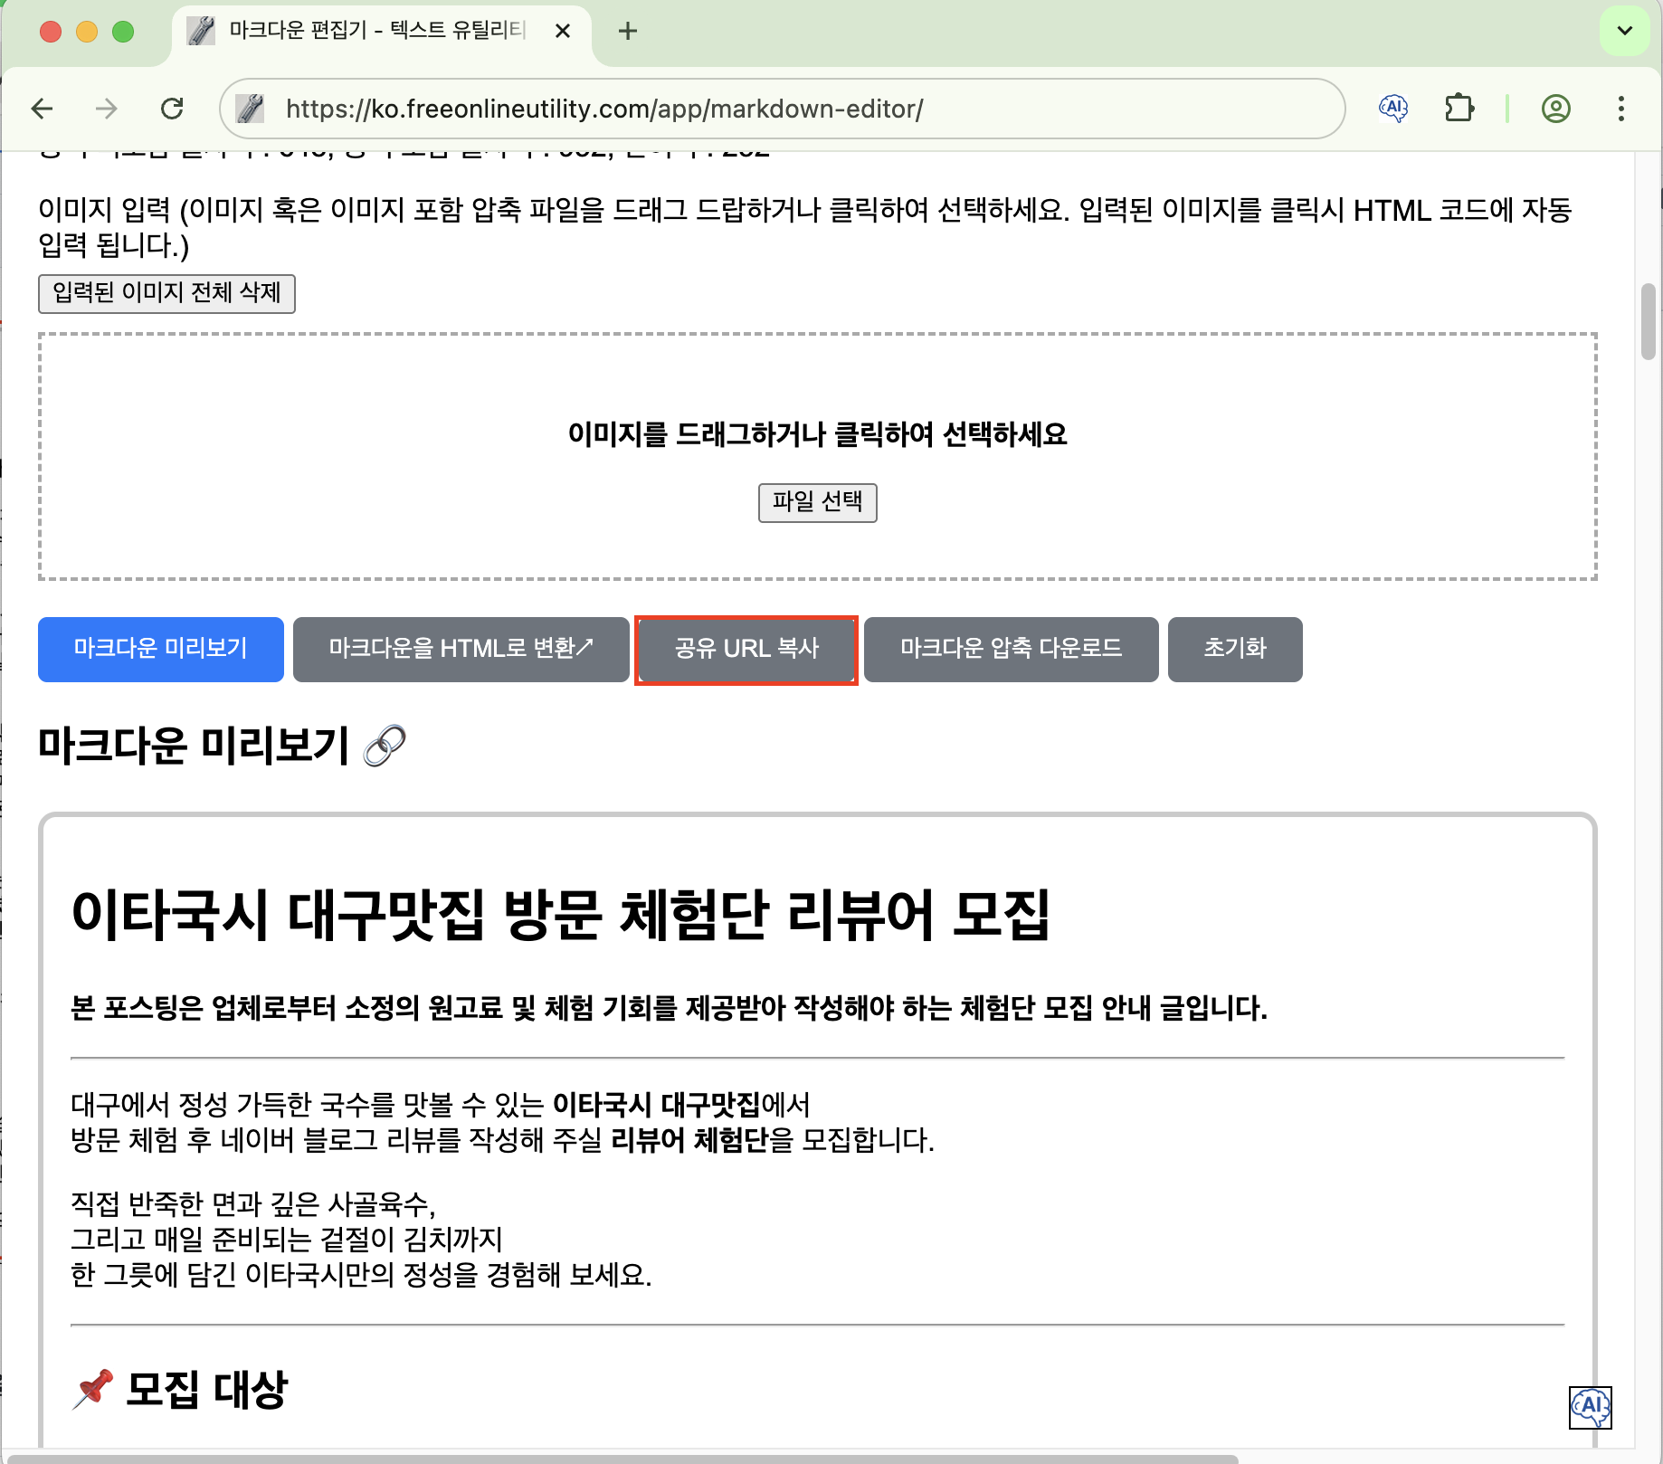Open Chrome three-dot menu
The width and height of the screenshot is (1663, 1464).
pyautogui.click(x=1620, y=109)
